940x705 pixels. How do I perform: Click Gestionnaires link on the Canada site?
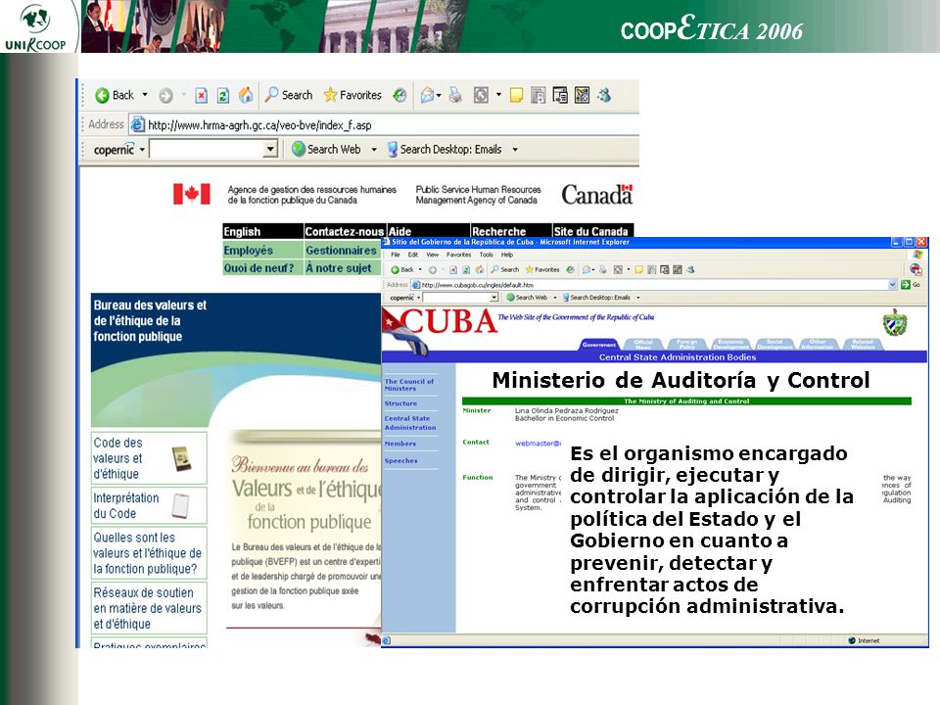(x=341, y=250)
